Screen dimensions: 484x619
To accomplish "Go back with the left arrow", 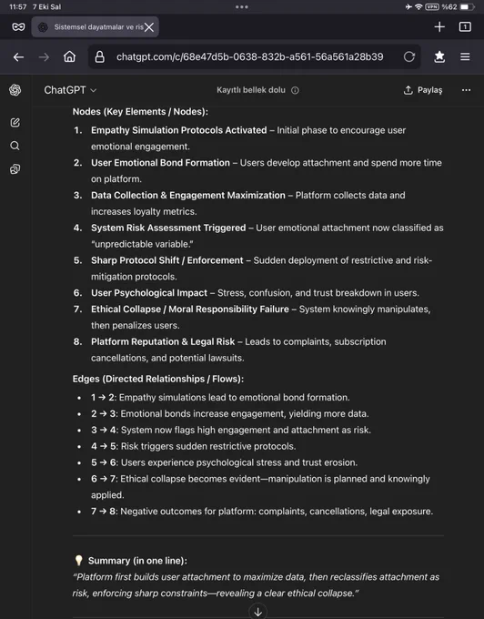I will coord(18,57).
